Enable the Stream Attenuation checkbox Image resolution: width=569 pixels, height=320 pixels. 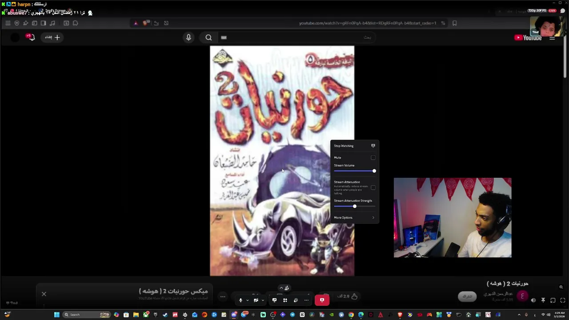(373, 188)
